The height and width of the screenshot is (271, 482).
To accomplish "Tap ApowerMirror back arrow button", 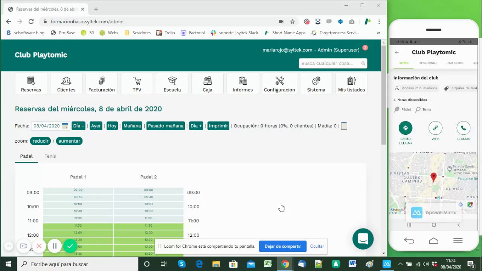I will point(409,241).
